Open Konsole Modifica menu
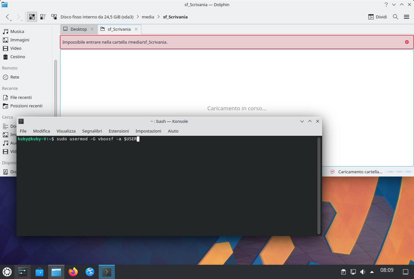The image size is (414, 279). pyautogui.click(x=41, y=131)
